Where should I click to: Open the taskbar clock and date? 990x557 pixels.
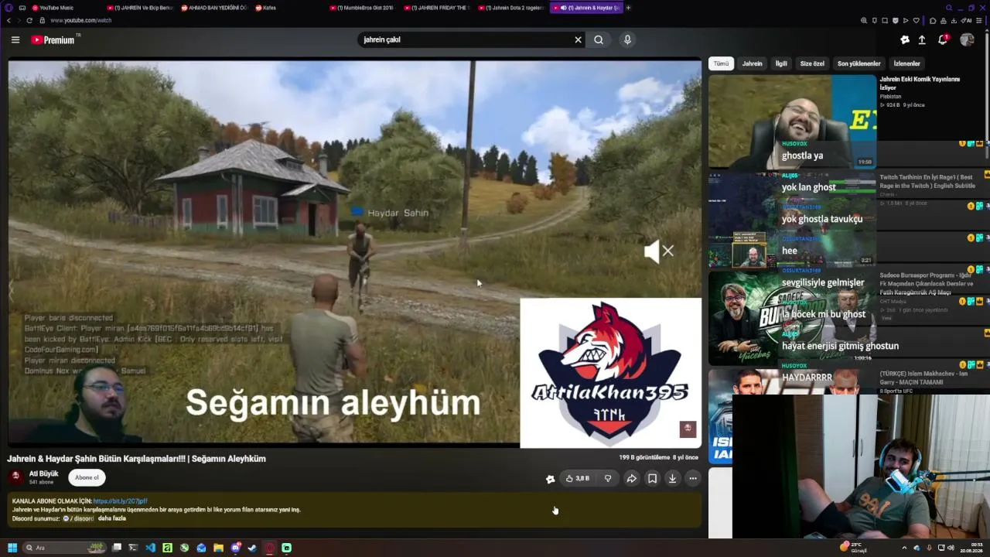coord(971,548)
